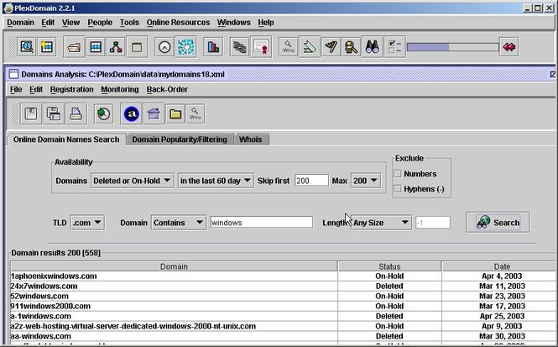Screen dimensions: 558x347
Task: Click the Search button
Action: 498,223
